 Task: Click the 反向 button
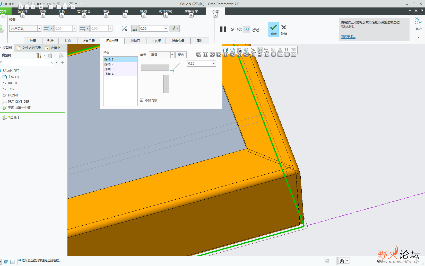click(181, 55)
